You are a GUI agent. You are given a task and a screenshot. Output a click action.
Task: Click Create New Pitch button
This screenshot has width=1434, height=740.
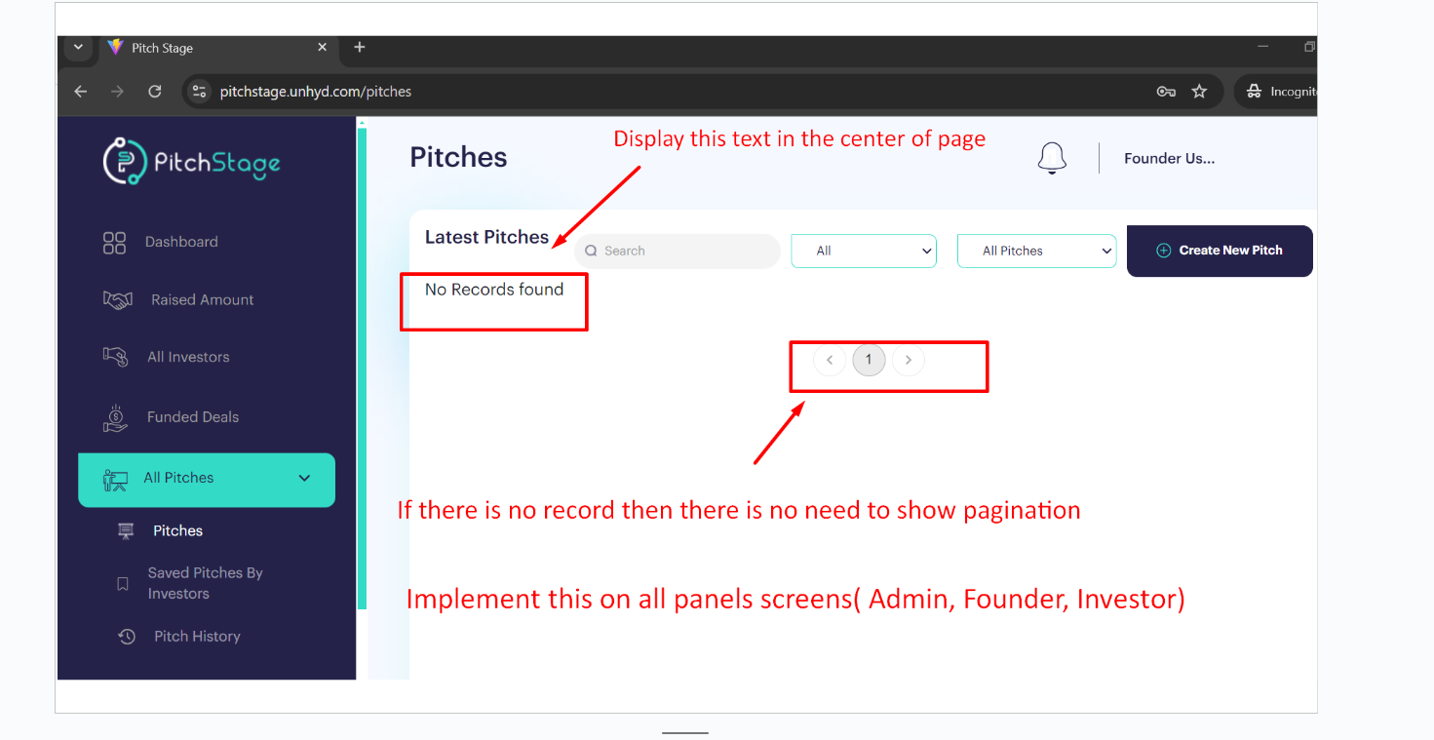tap(1220, 251)
